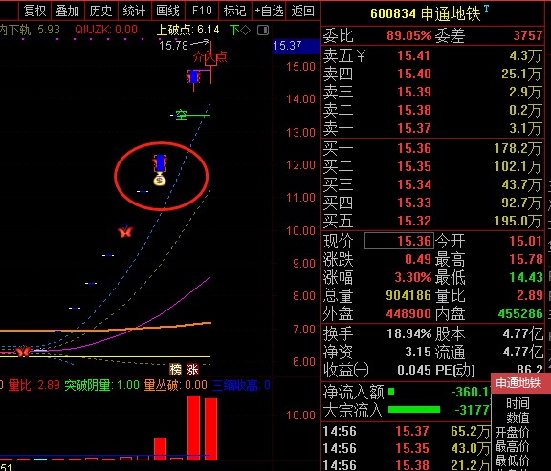Click the 现价 15.36 value box
Image resolution: width=551 pixels, height=471 pixels.
click(399, 241)
